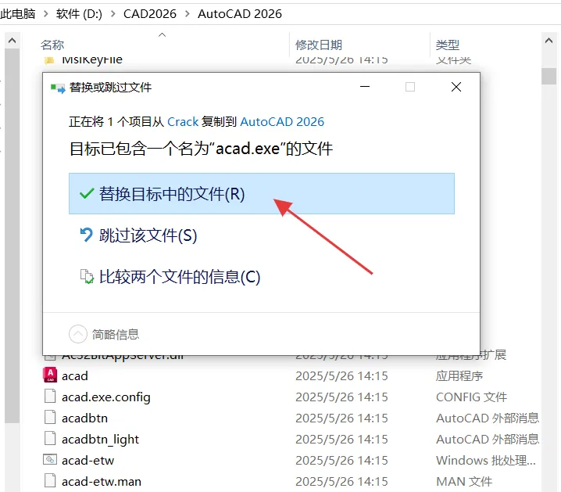
Task: Choose replace the file in destination option
Action: 262,194
